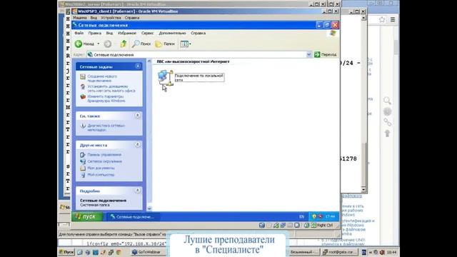Screen dimensions: 457x257
Task: Open the Справка menu in Explorer
Action: click(199, 34)
